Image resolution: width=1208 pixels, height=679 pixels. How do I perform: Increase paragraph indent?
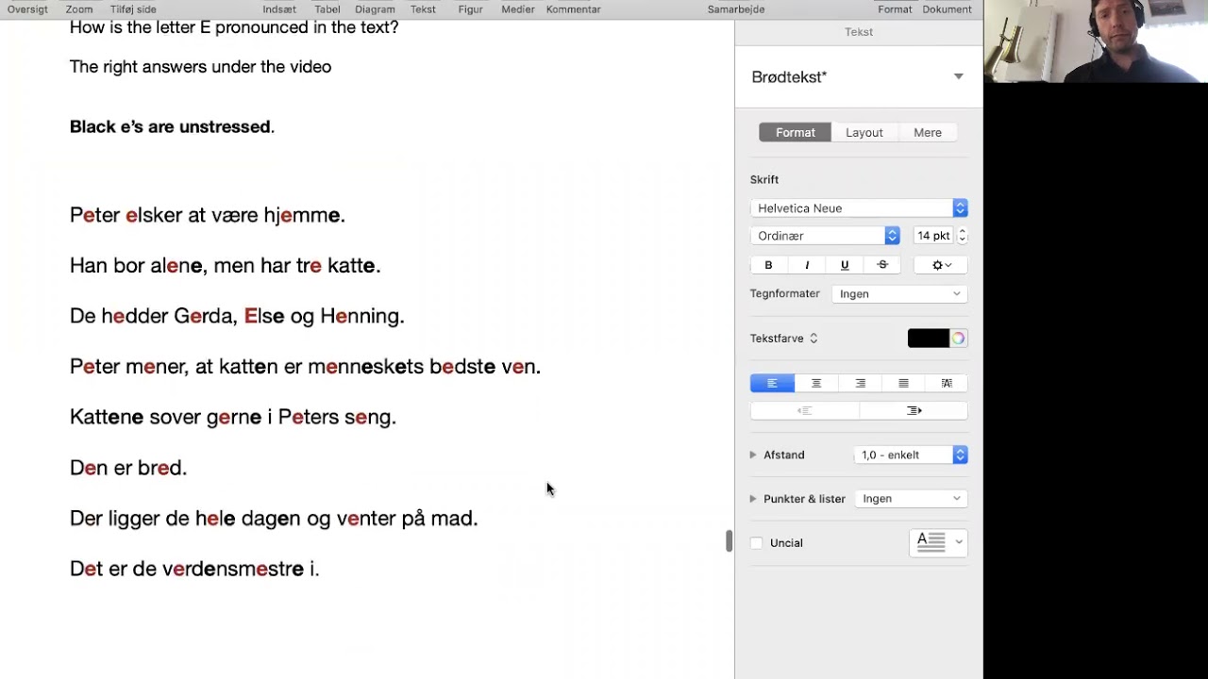click(x=914, y=410)
